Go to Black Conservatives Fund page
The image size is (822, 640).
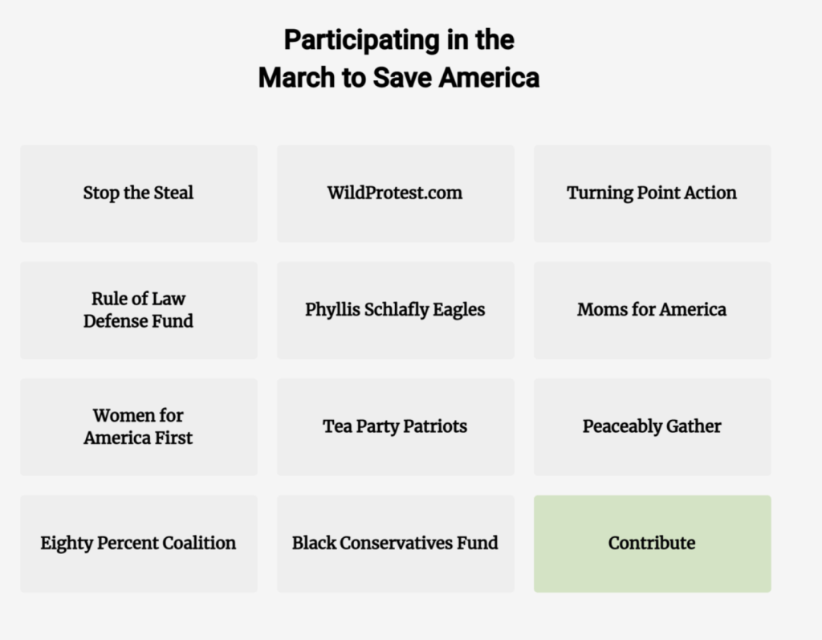[x=395, y=544]
